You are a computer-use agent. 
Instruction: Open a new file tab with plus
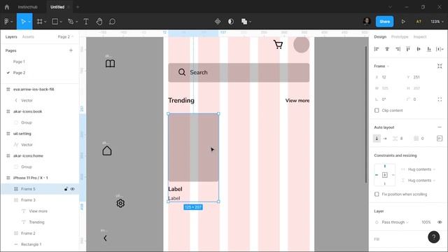(78, 7)
